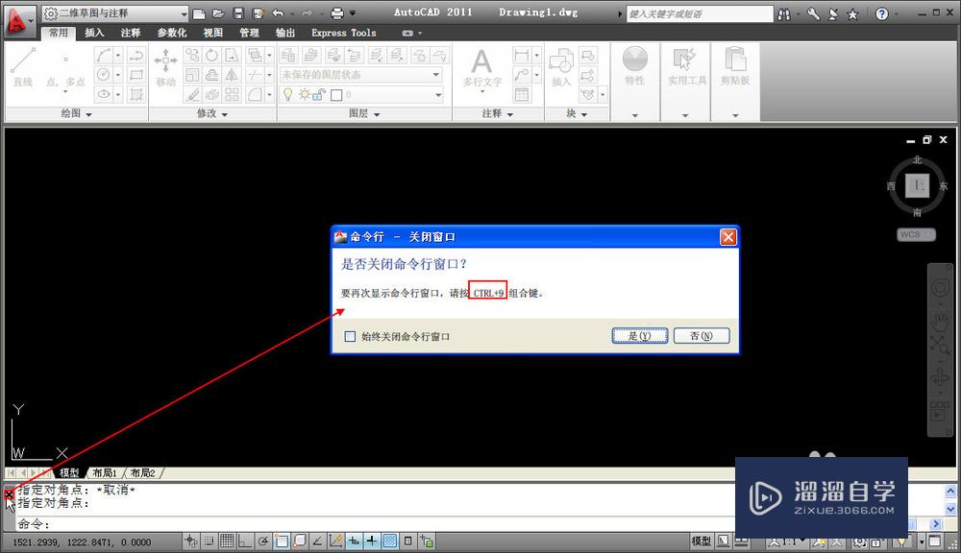Toggle grid display in status bar

(x=227, y=540)
